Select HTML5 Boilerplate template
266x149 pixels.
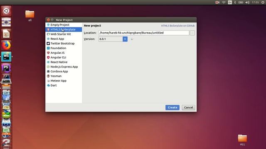[x=64, y=29]
